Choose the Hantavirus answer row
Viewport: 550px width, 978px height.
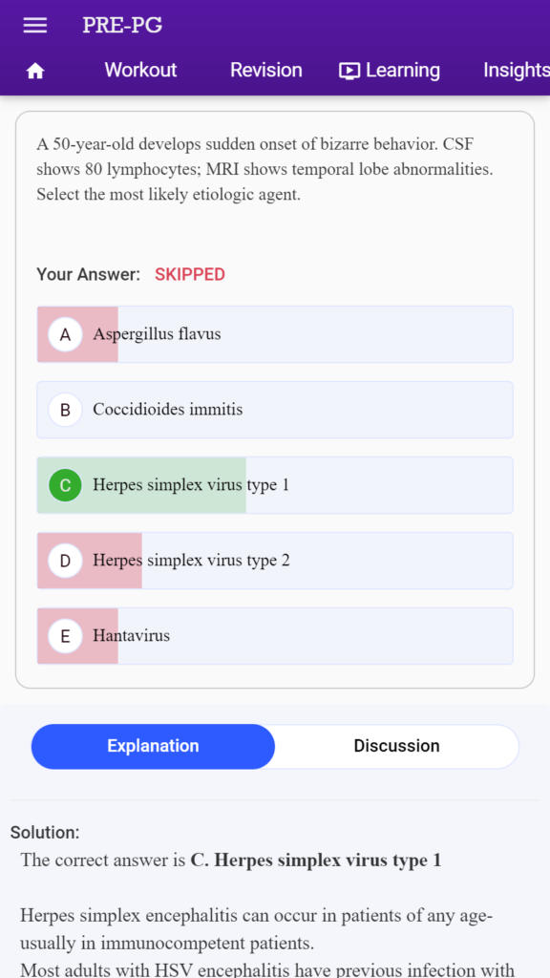(x=275, y=636)
